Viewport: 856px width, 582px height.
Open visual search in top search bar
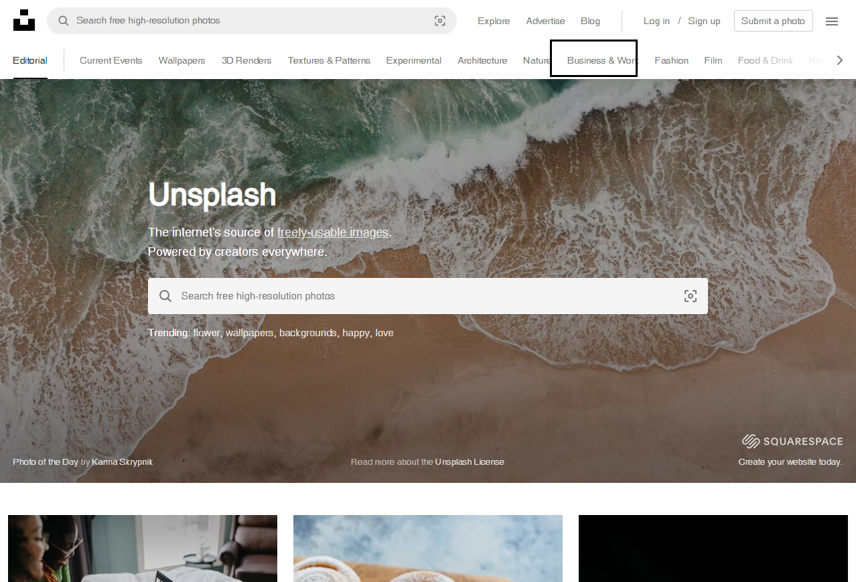click(x=440, y=21)
